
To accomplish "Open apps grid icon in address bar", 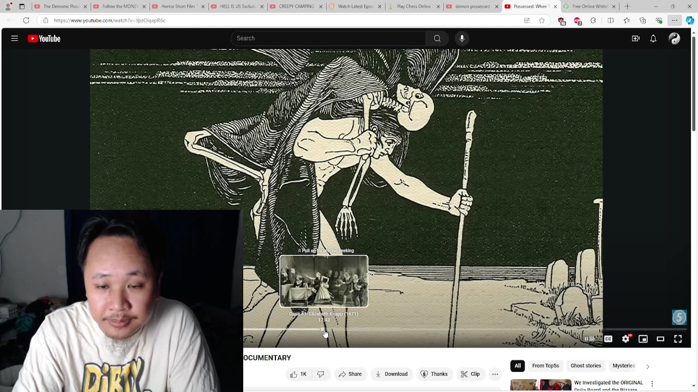I will click(527, 20).
